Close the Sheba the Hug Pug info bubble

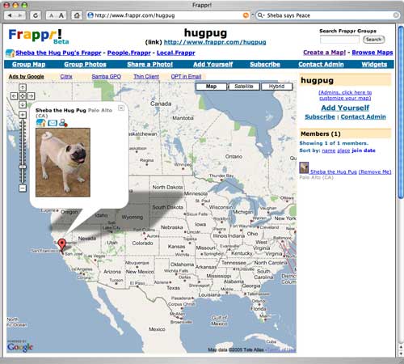[121, 108]
